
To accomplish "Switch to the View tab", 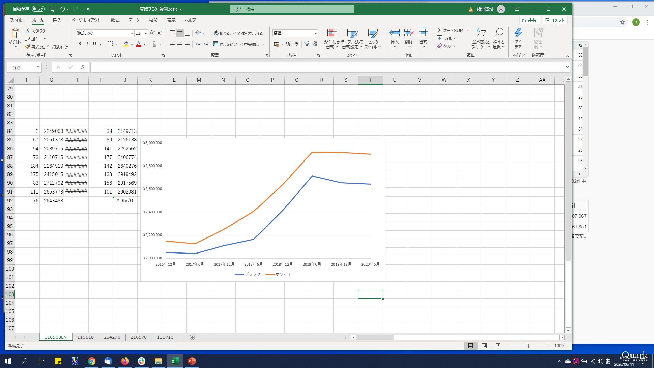I will pos(171,20).
